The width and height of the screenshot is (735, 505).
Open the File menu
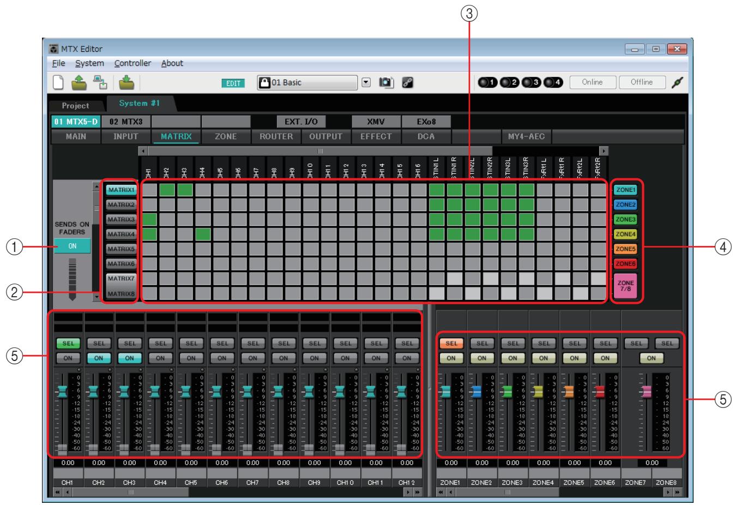(x=58, y=63)
